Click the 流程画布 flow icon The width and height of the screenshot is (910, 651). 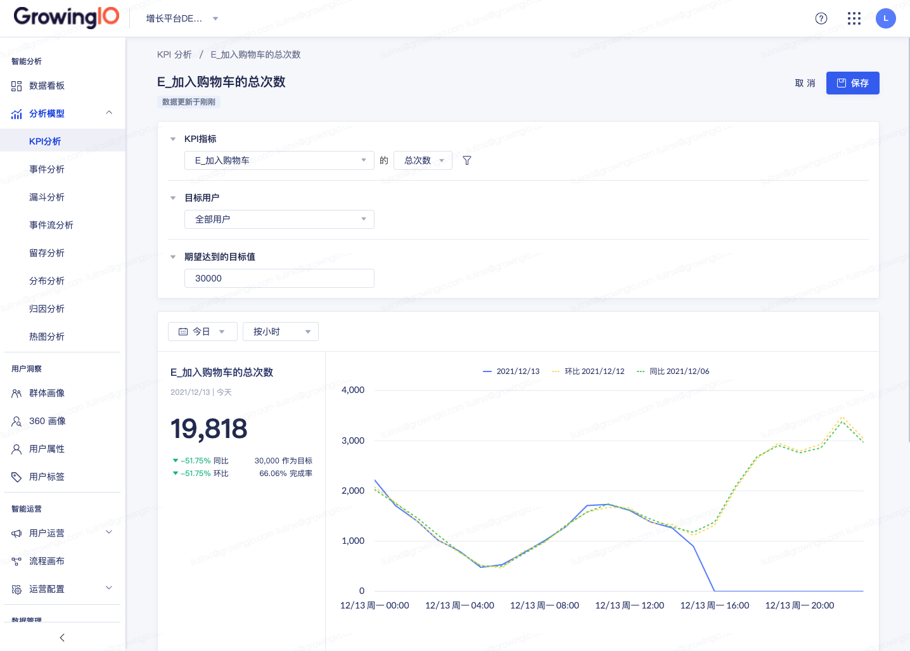(16, 562)
